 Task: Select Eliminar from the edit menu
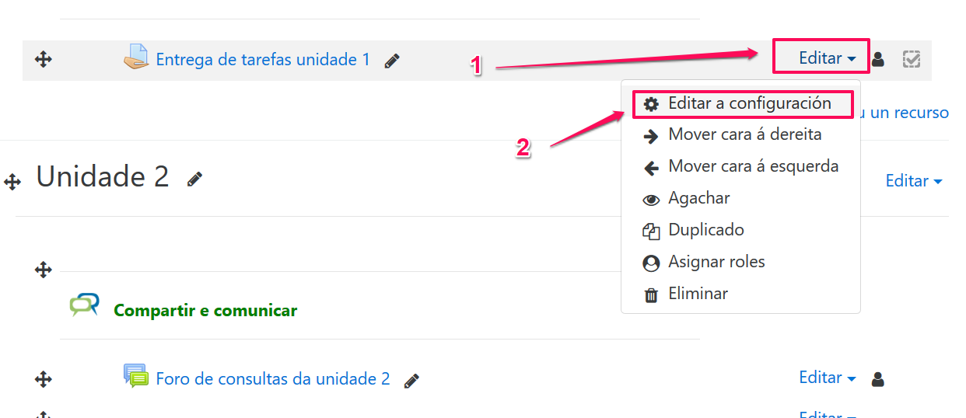(x=698, y=294)
